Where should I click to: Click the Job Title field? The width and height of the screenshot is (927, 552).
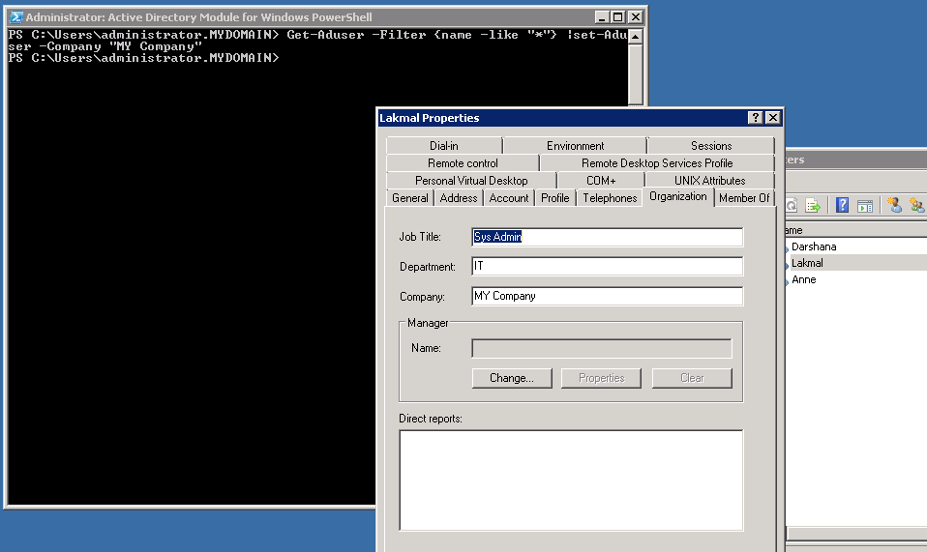point(607,237)
